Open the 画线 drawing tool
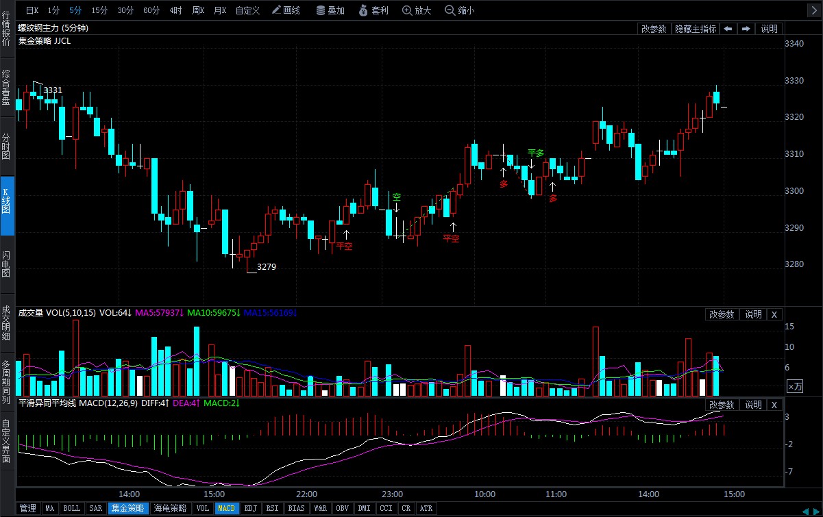The height and width of the screenshot is (517, 823). (x=286, y=10)
